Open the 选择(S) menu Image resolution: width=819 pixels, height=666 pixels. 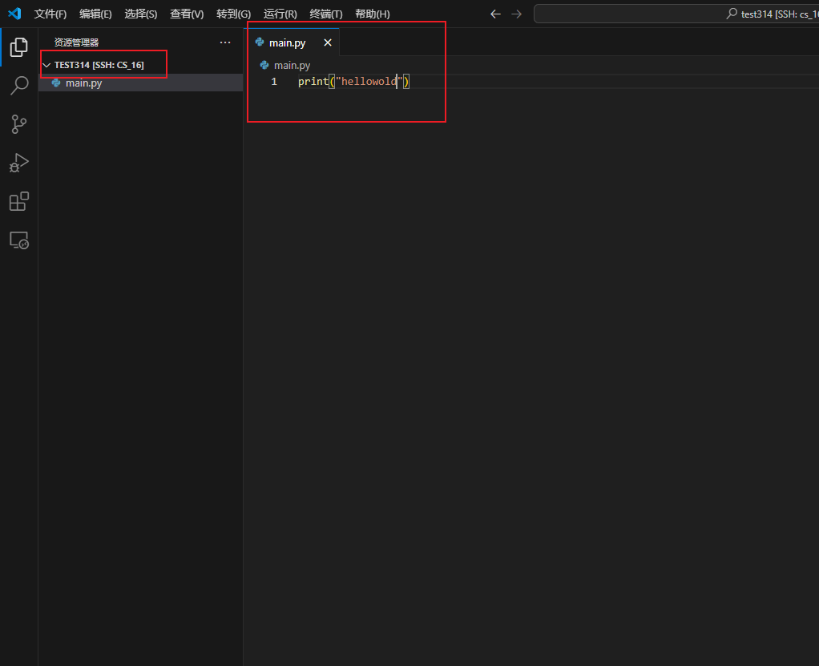[x=140, y=14]
